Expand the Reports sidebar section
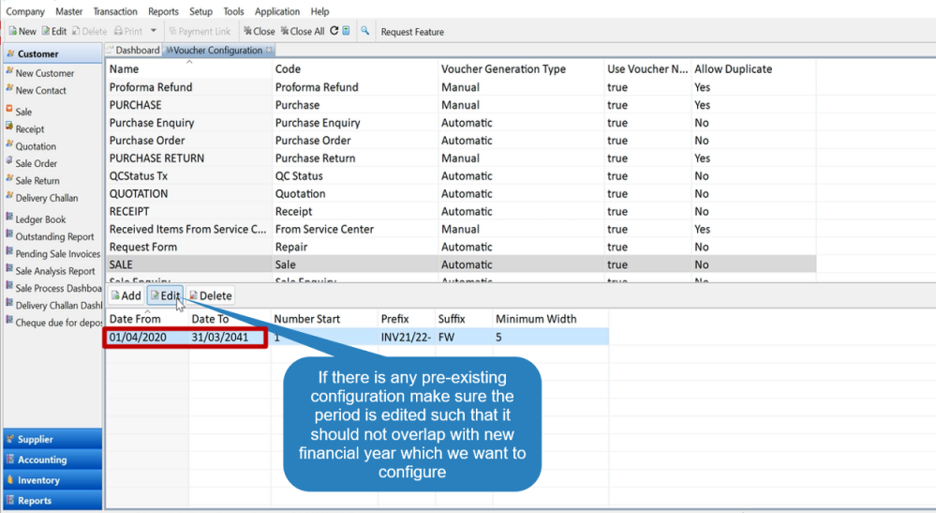This screenshot has height=513, width=936. [52, 501]
